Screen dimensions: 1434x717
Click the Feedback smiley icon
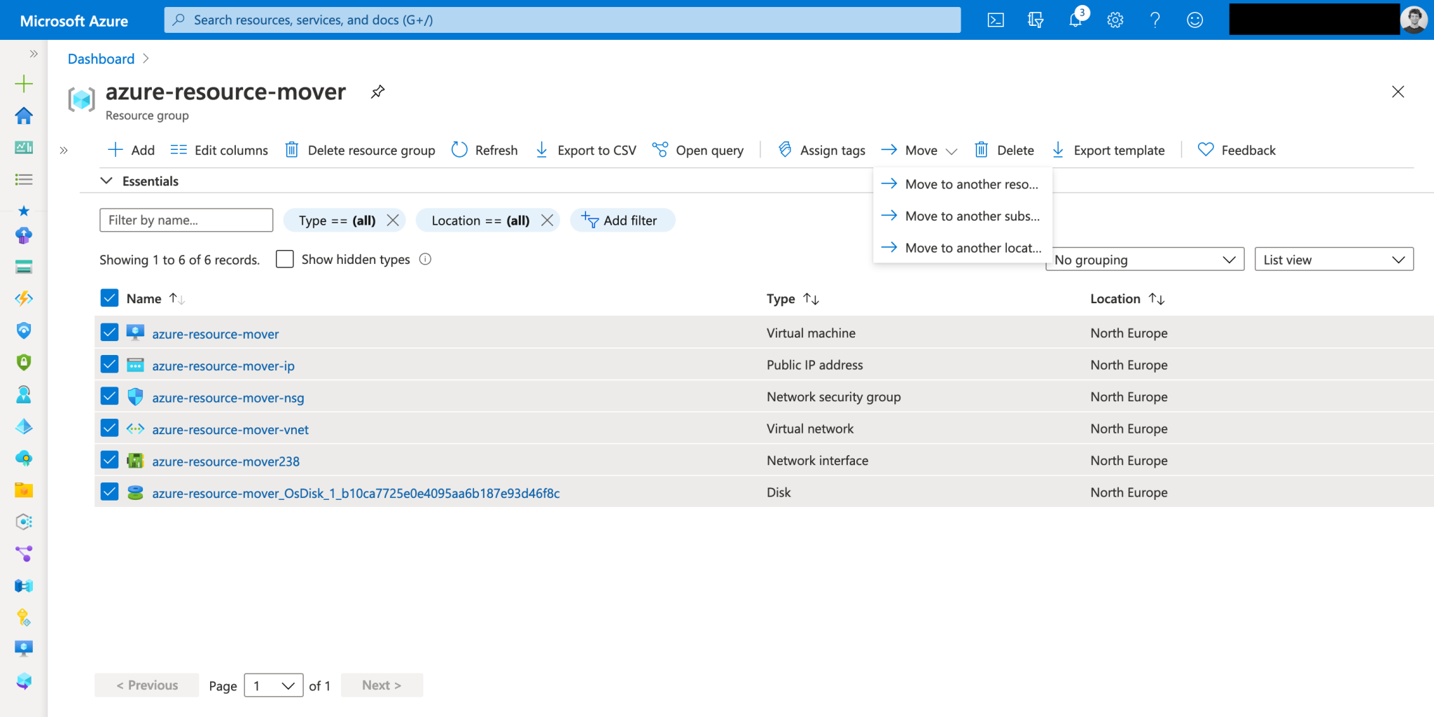pyautogui.click(x=1195, y=20)
